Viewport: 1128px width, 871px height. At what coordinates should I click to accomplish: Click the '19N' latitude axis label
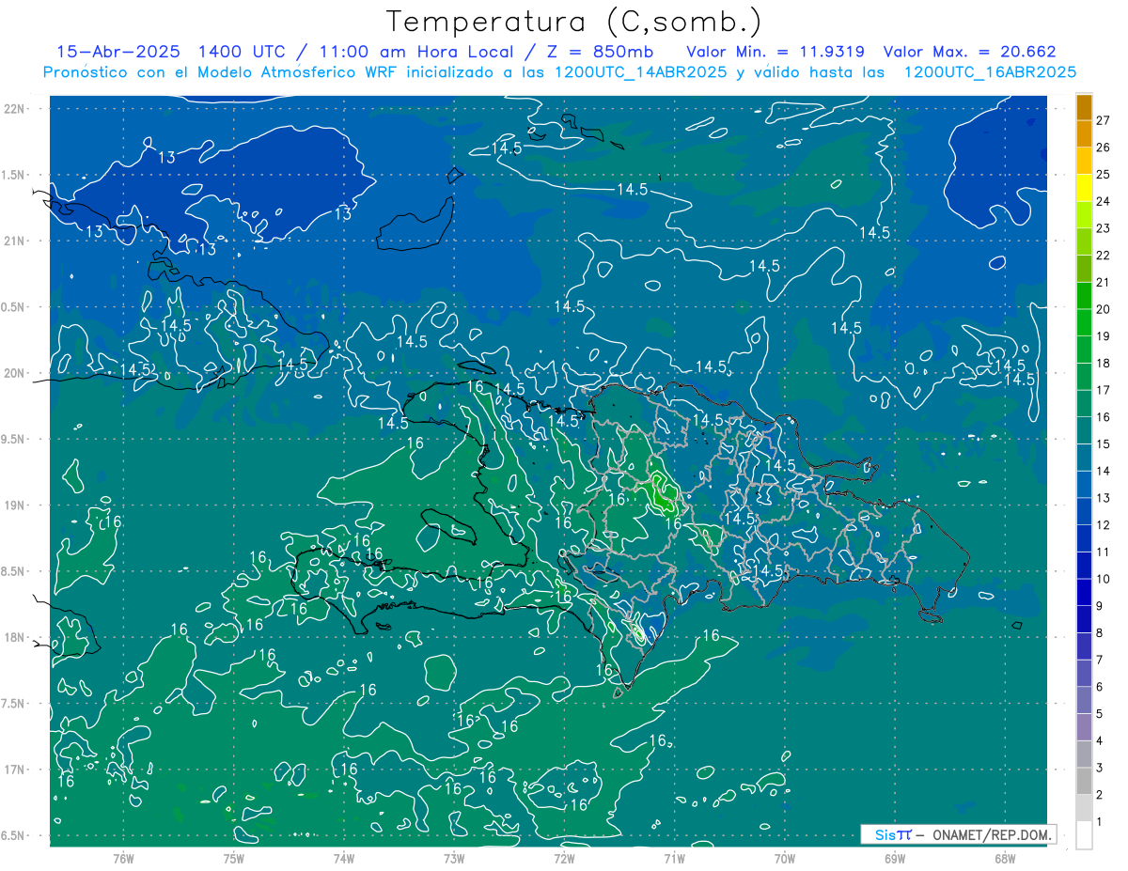[x=16, y=505]
